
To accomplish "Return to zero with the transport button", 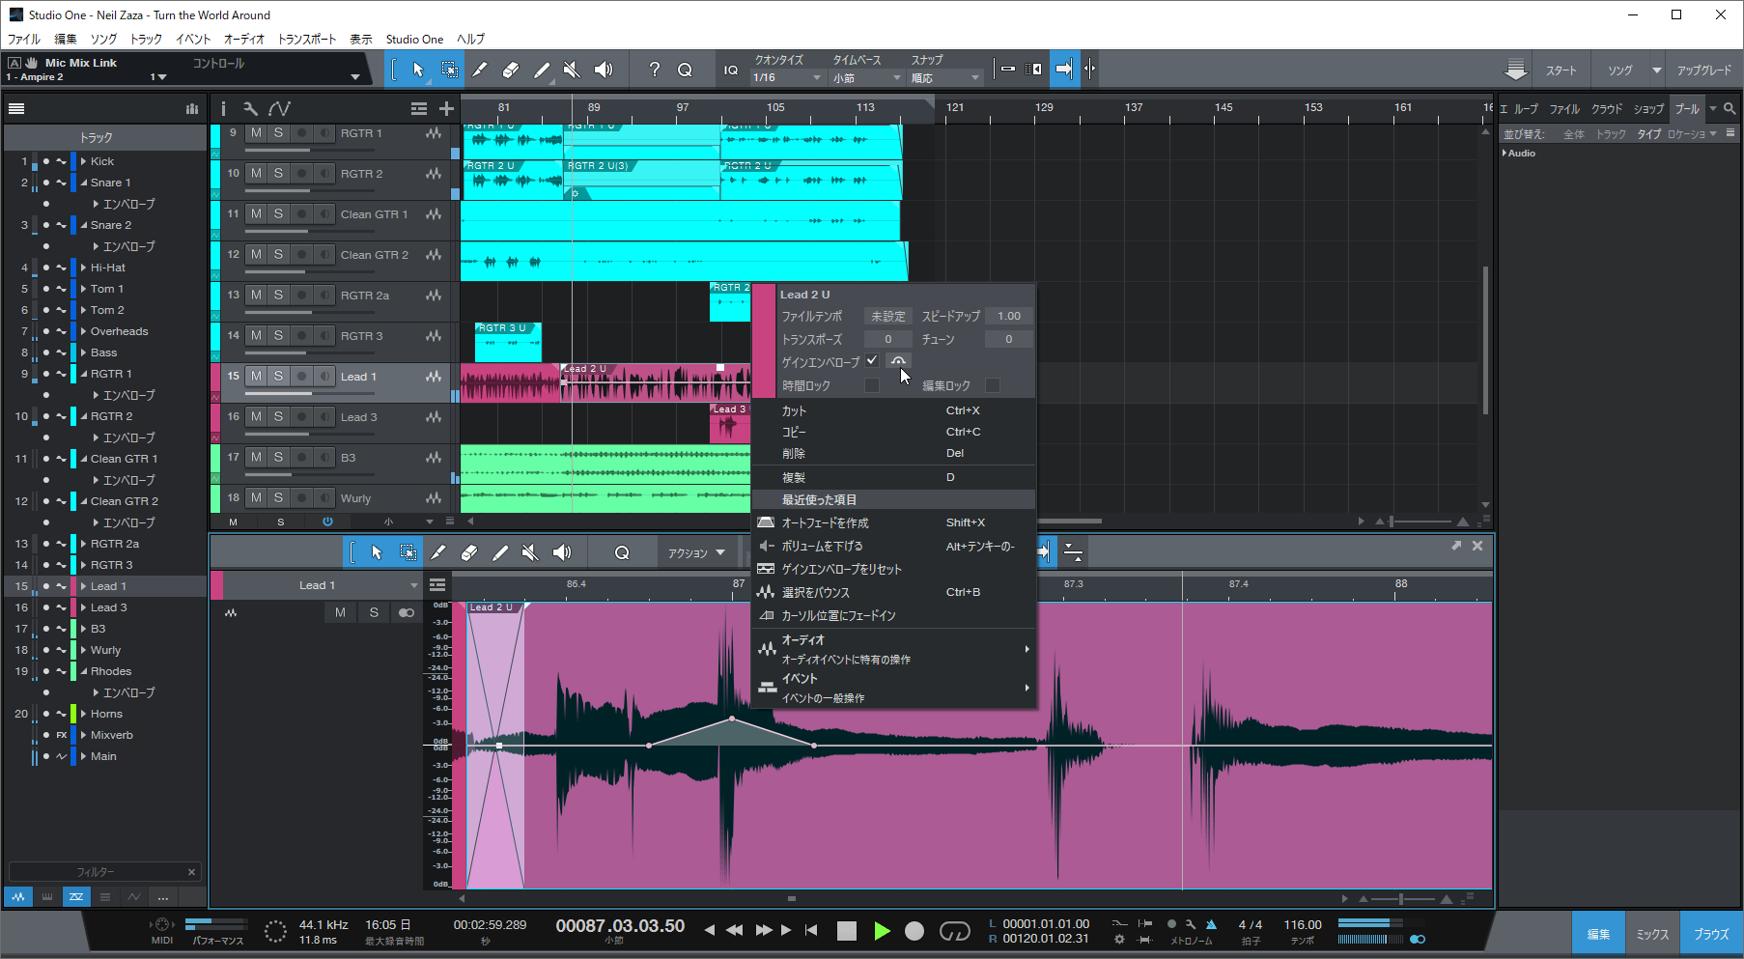I will pyautogui.click(x=811, y=931).
